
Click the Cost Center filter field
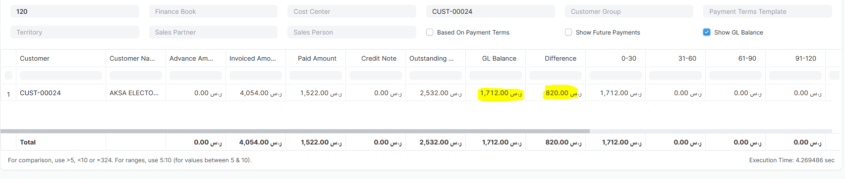[352, 11]
